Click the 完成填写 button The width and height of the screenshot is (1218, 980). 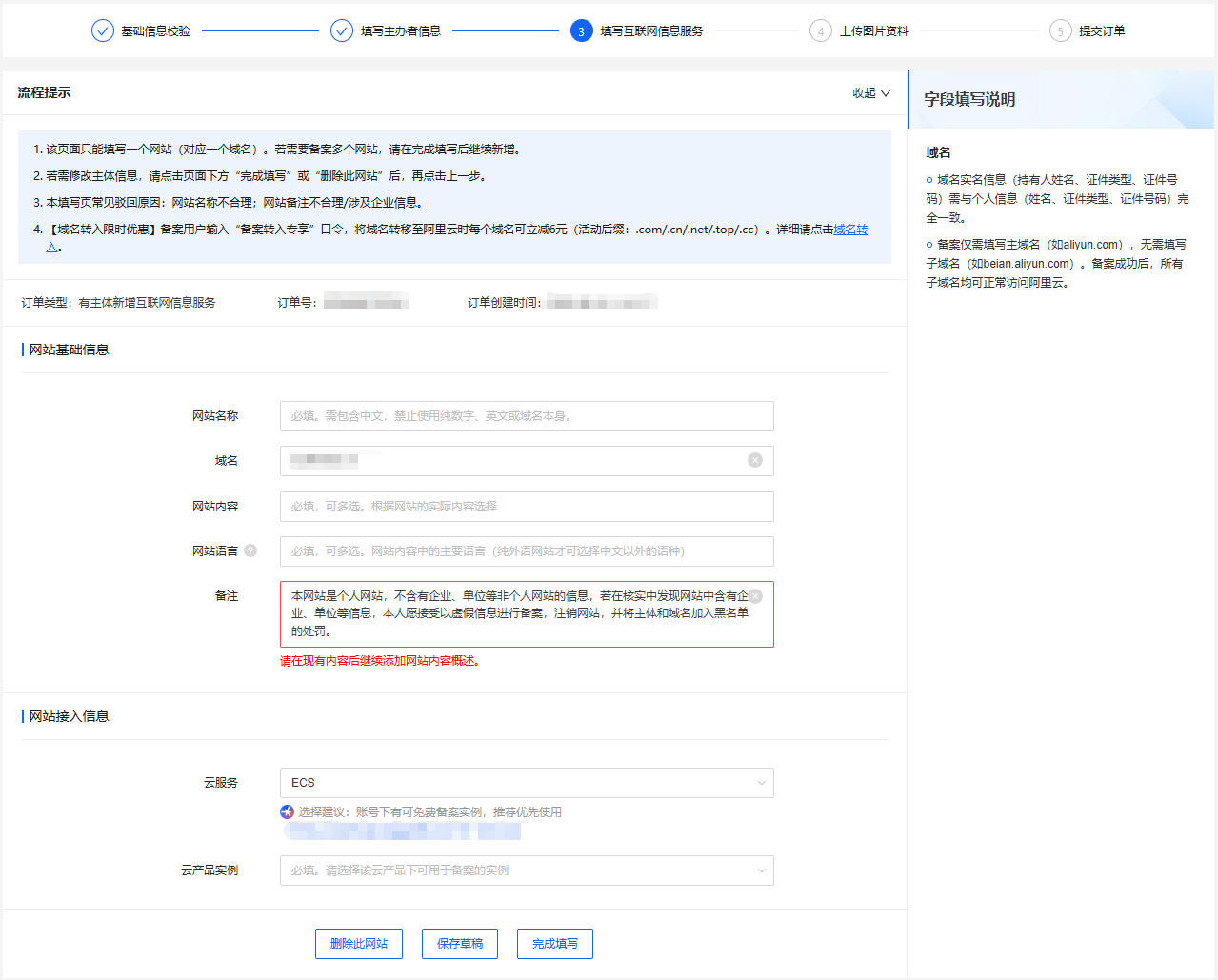pyautogui.click(x=555, y=944)
